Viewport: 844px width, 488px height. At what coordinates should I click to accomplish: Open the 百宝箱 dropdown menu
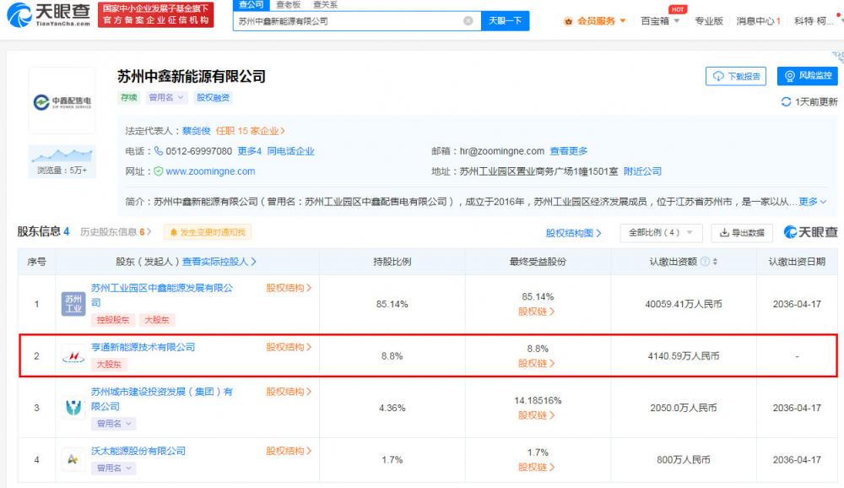660,21
